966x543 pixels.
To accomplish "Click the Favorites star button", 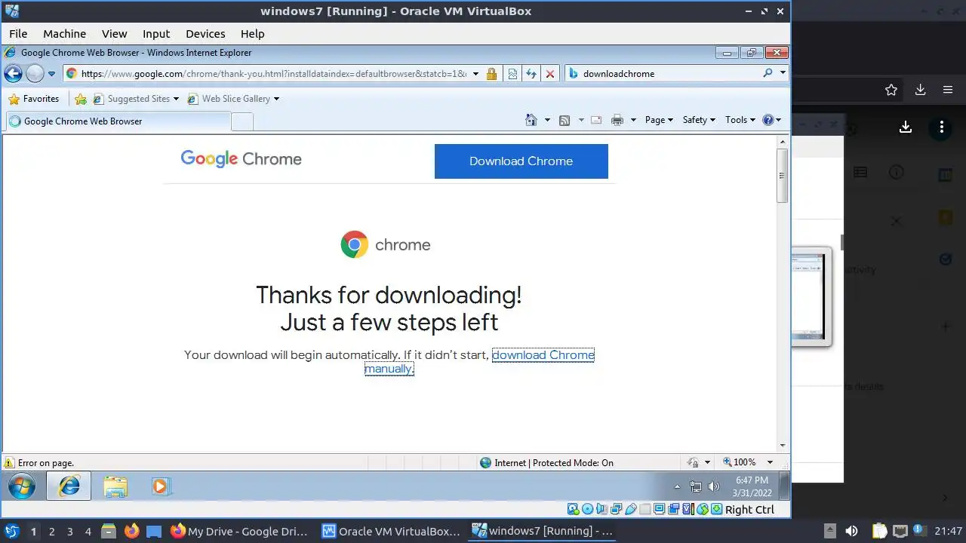I will (x=33, y=99).
